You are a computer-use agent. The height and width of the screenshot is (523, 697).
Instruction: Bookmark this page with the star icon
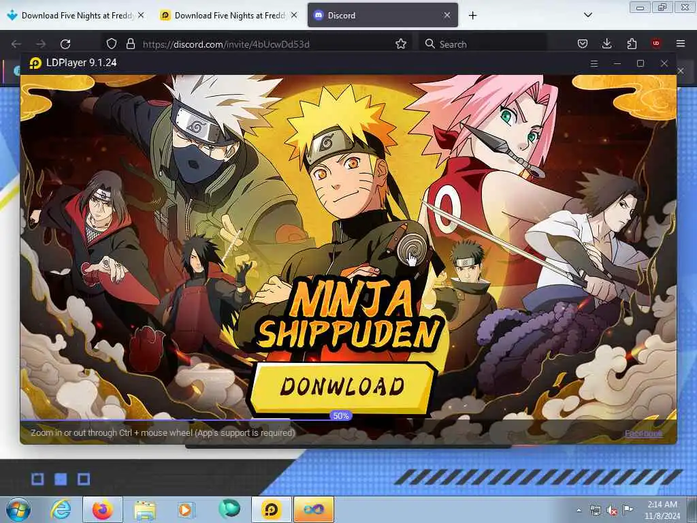click(401, 44)
